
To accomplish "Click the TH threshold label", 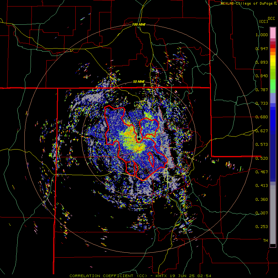I will coord(265,241).
